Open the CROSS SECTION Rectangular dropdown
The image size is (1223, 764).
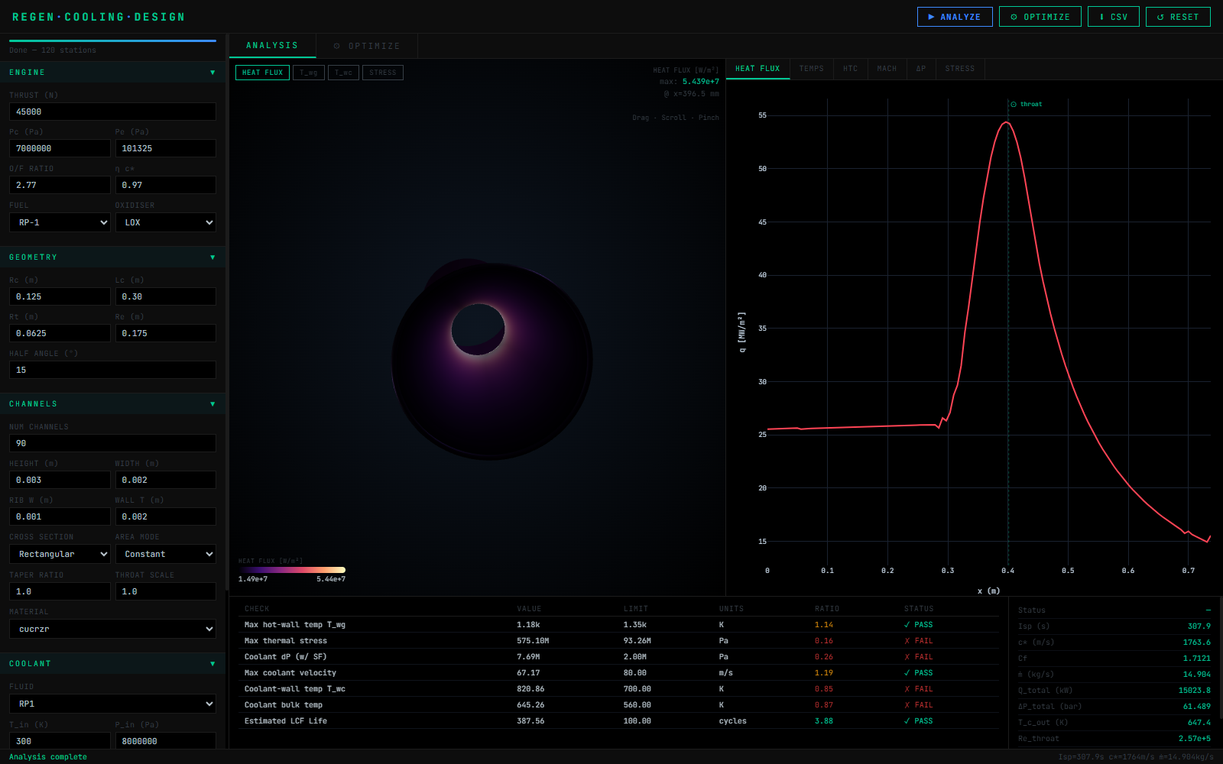point(60,554)
